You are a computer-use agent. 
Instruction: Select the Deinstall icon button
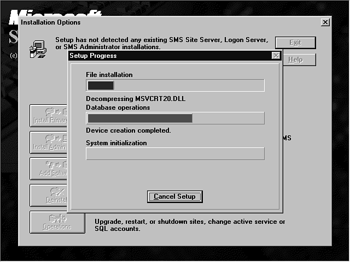49,195
